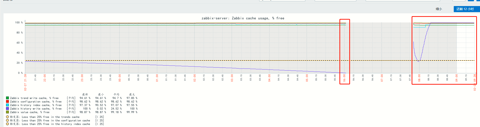The width and height of the screenshot is (480, 127).
Task: Click the green trend write cache swatch
Action: tap(8, 98)
